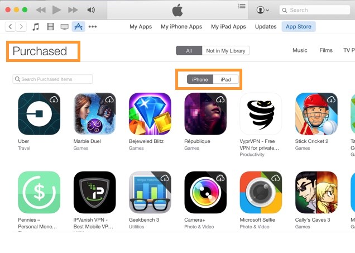Open the Up Next list icon
Screen dimensions: 355x253
242,6
